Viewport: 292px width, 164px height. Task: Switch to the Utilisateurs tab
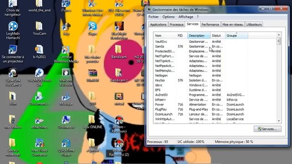pyautogui.click(x=254, y=25)
